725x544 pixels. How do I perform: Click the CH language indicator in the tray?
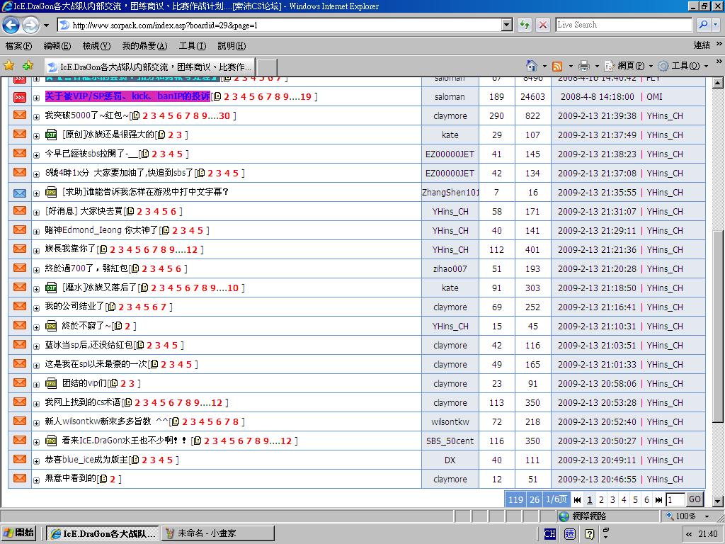click(549, 535)
